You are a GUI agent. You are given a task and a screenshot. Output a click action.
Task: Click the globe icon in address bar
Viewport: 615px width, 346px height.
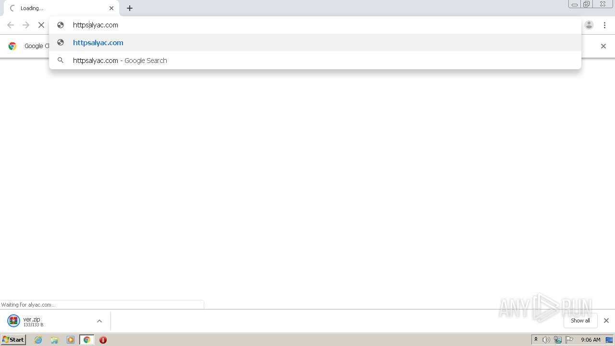pyautogui.click(x=61, y=25)
